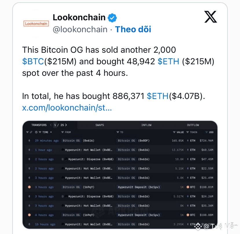Open the FROM column filter
240x234 pixels.
coord(63,132)
